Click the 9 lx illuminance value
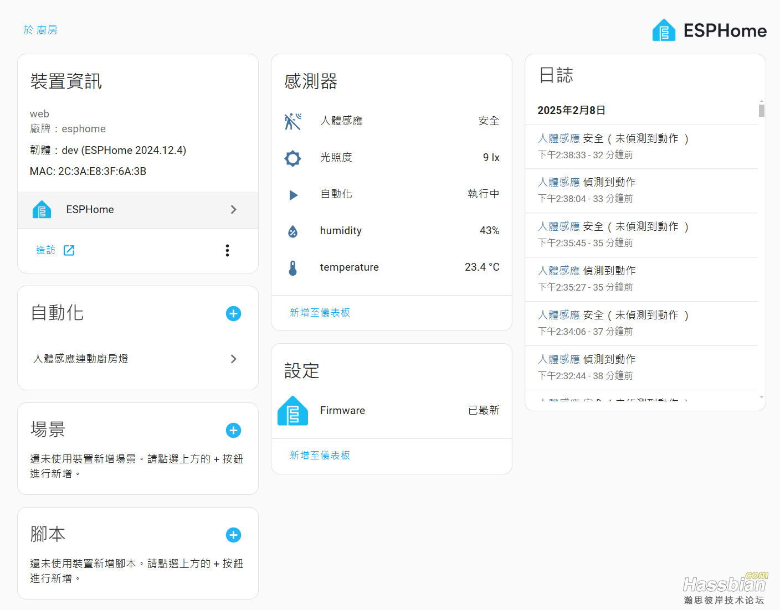Image resolution: width=780 pixels, height=610 pixels. (491, 158)
